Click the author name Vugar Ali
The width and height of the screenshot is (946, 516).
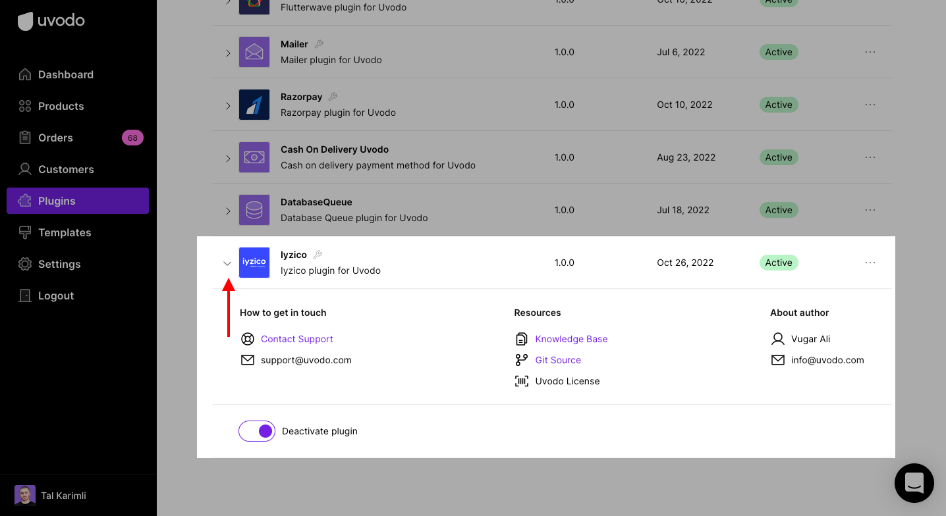(810, 339)
